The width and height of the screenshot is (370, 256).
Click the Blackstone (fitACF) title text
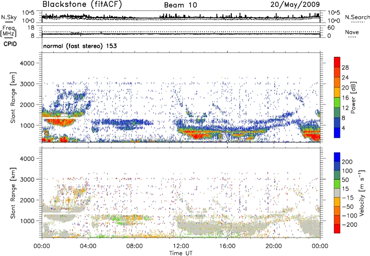(x=82, y=5)
